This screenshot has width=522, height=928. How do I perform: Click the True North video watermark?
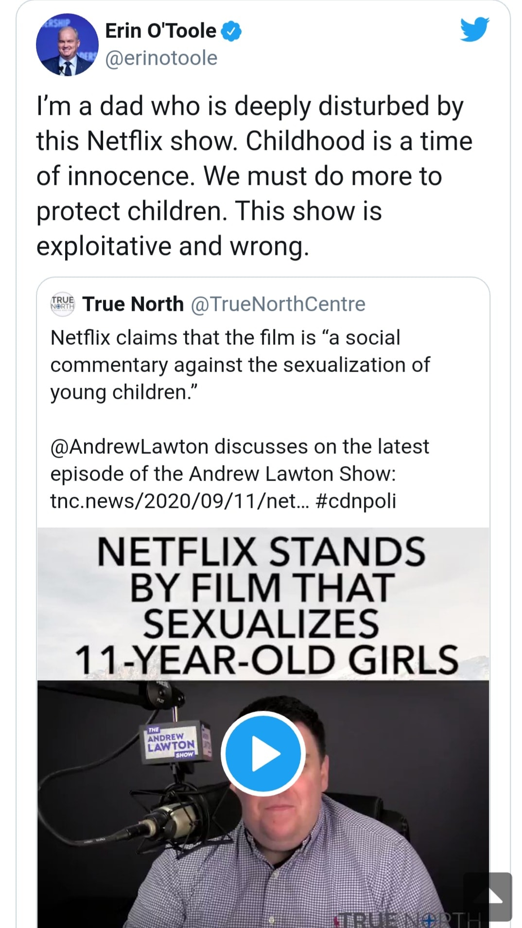tap(408, 919)
